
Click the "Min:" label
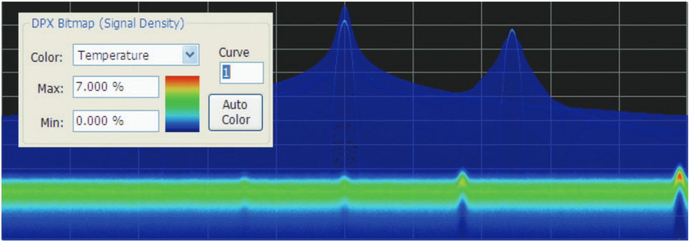(x=52, y=123)
